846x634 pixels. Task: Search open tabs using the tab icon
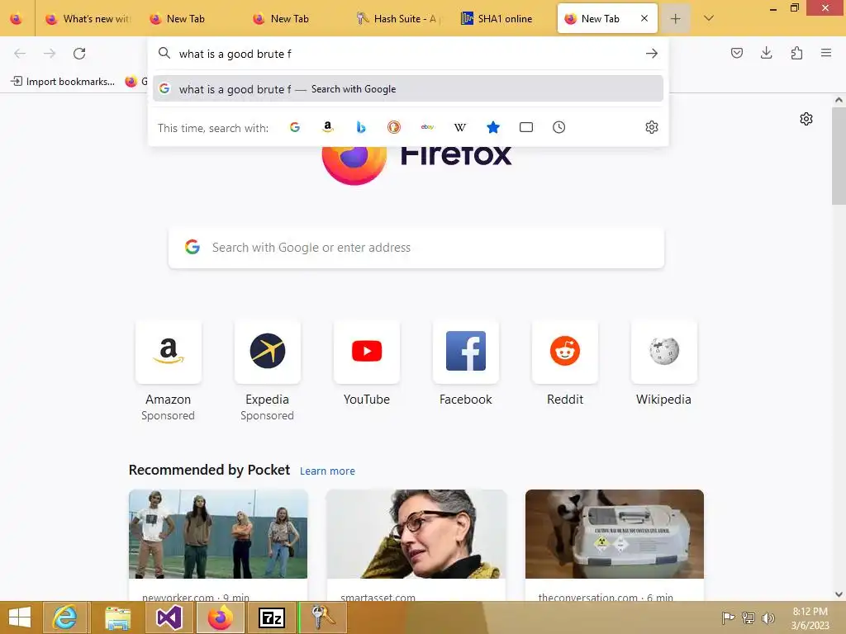coord(526,127)
